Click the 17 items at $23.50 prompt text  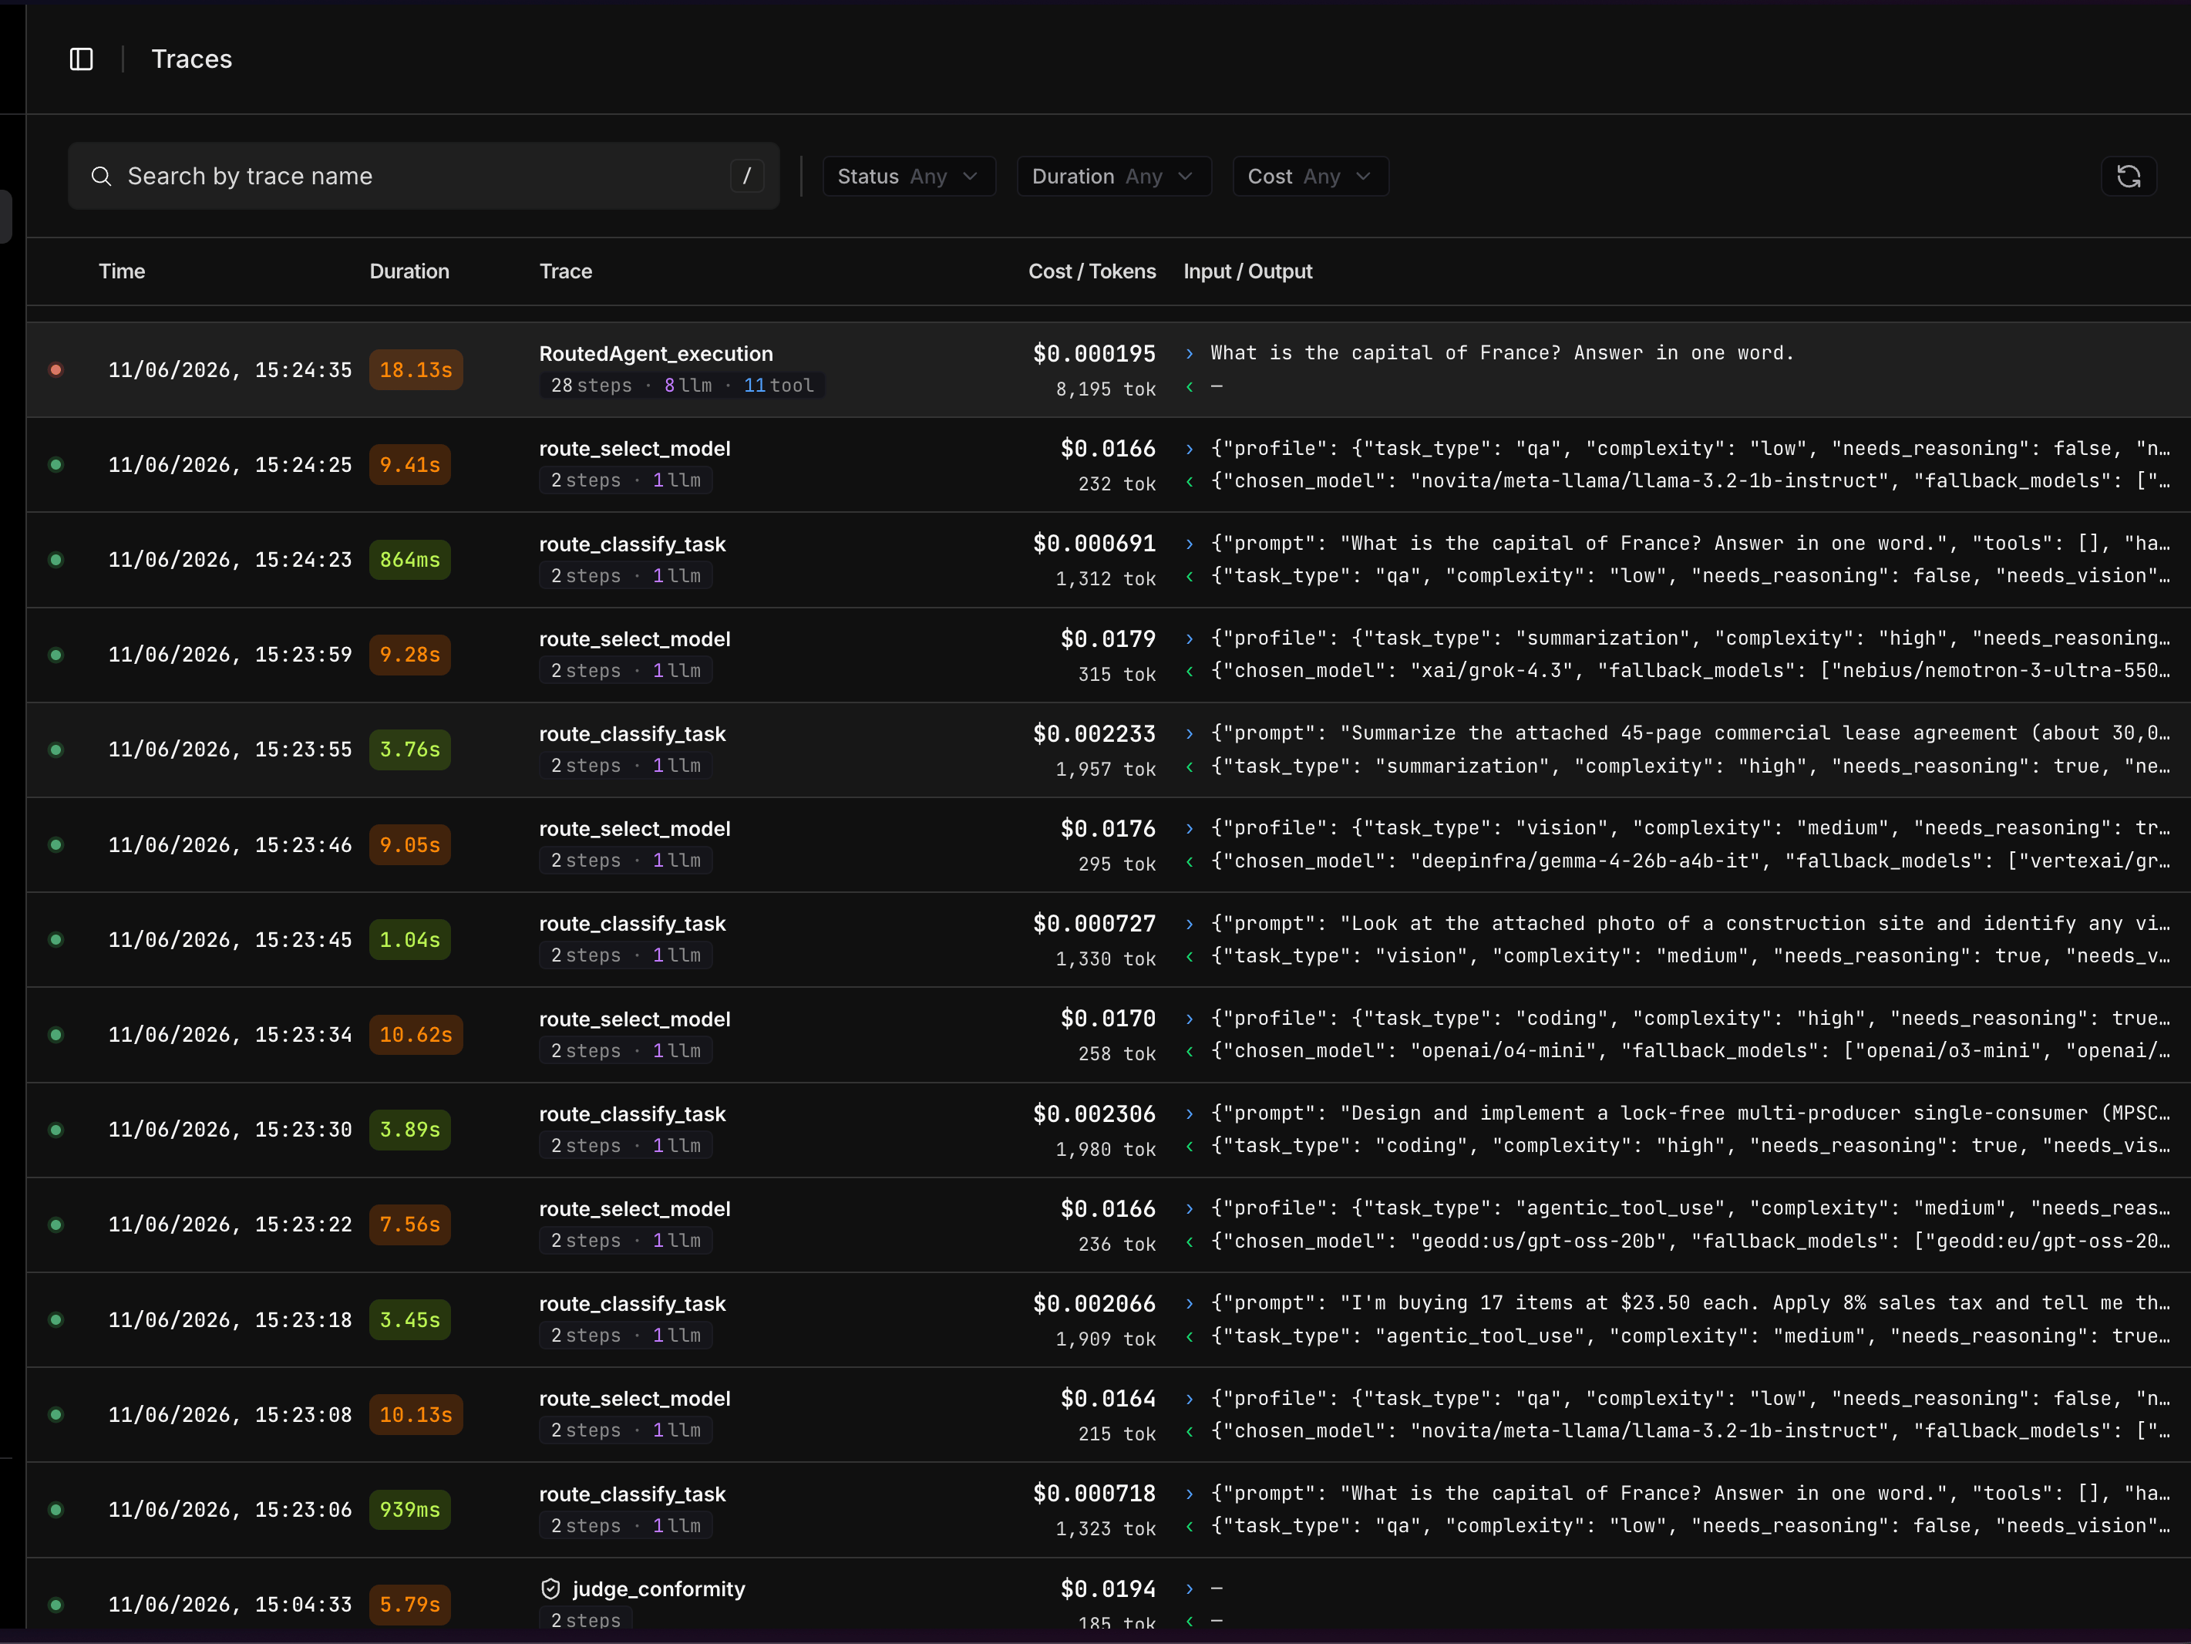pos(1689,1303)
